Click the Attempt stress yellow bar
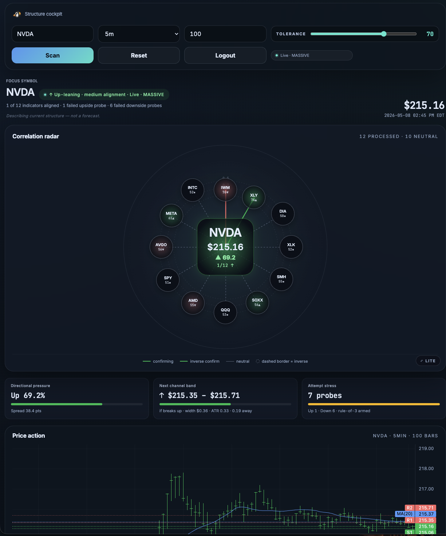The image size is (446, 536). pos(374,404)
